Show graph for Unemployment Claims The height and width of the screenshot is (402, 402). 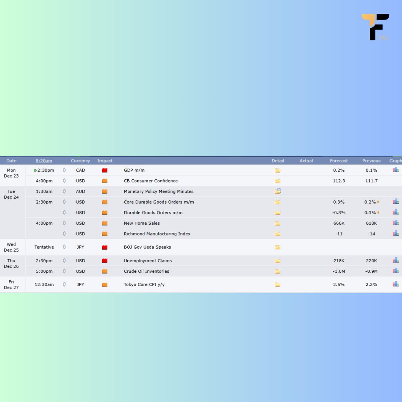click(396, 260)
